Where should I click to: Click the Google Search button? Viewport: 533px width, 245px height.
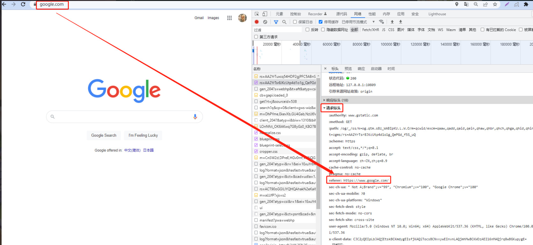pos(104,135)
